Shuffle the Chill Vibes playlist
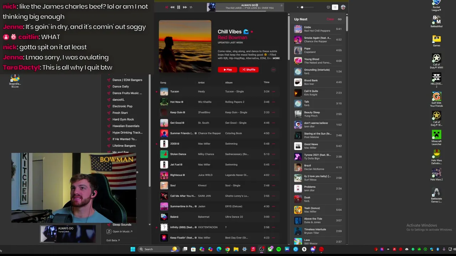The image size is (456, 256). [249, 70]
